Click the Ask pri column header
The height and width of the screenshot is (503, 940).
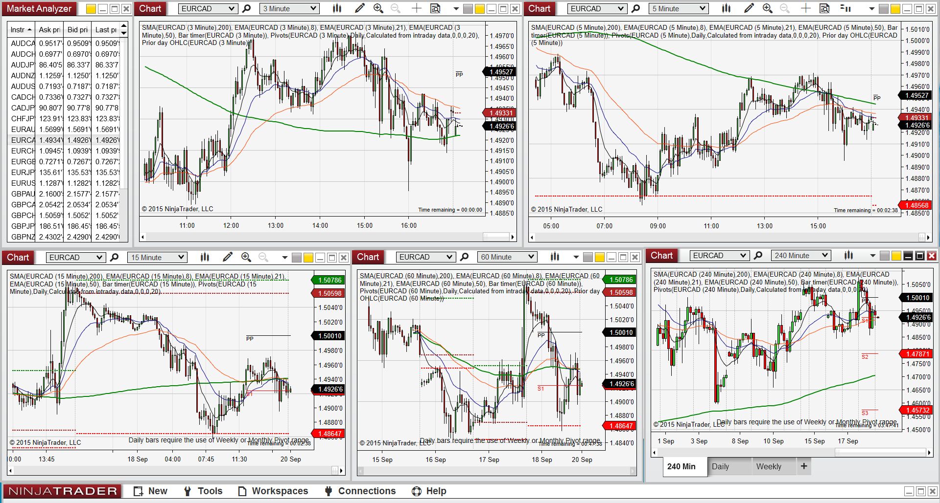tap(49, 30)
